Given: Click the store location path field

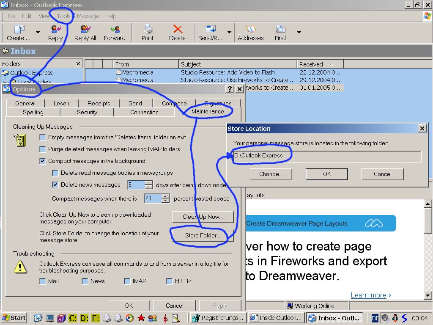Looking at the screenshot, I should coord(327,156).
